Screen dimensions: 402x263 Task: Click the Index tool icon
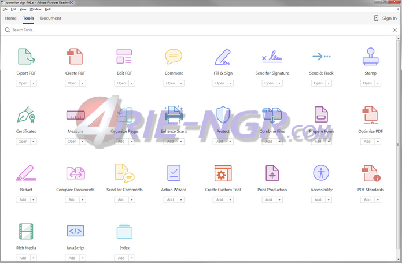[124, 231]
